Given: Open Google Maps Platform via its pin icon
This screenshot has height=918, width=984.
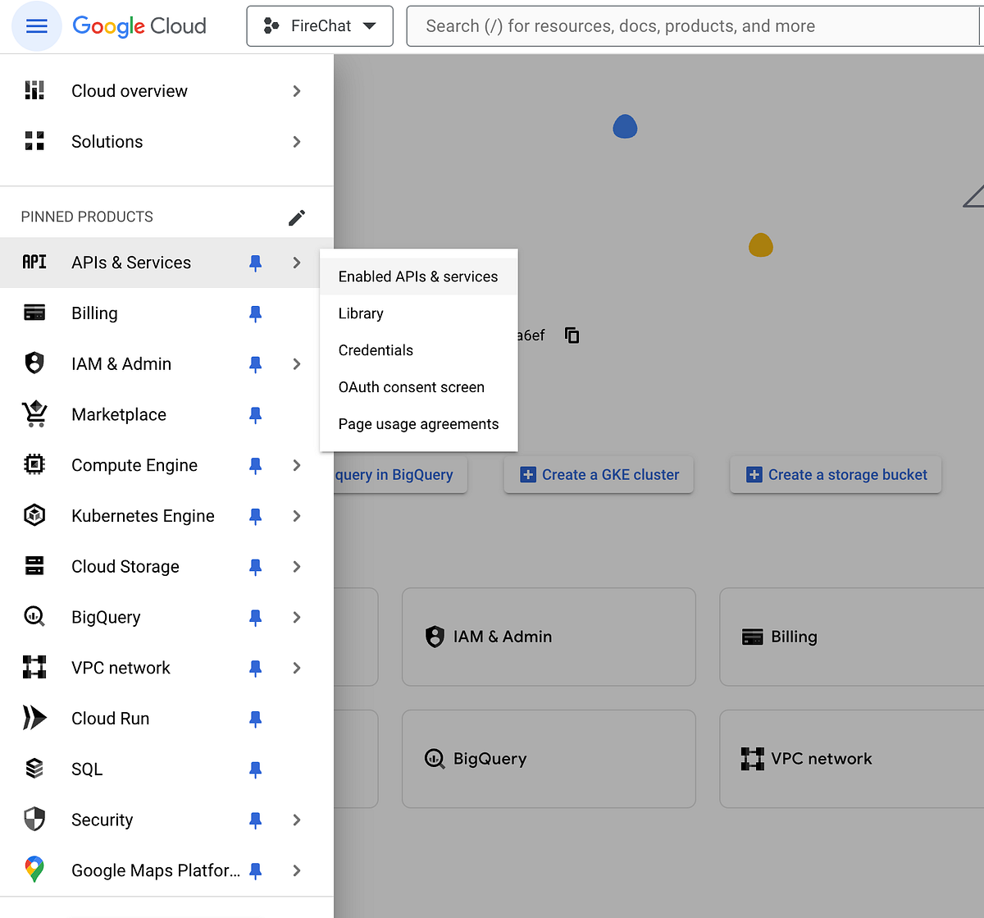Looking at the screenshot, I should point(255,870).
